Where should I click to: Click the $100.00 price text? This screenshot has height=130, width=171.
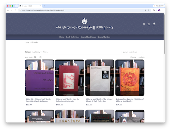tap(60, 104)
